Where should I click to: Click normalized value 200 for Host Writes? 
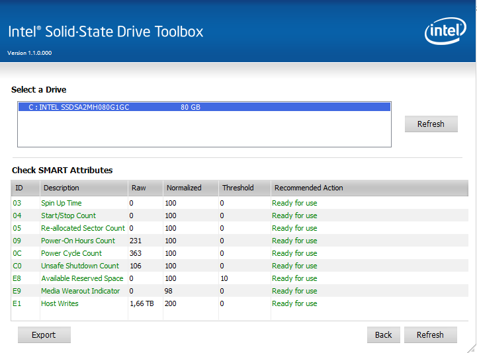tap(171, 303)
